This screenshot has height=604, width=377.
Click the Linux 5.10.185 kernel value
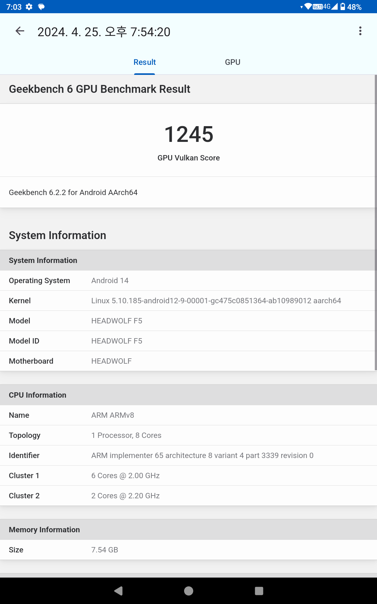click(x=216, y=301)
